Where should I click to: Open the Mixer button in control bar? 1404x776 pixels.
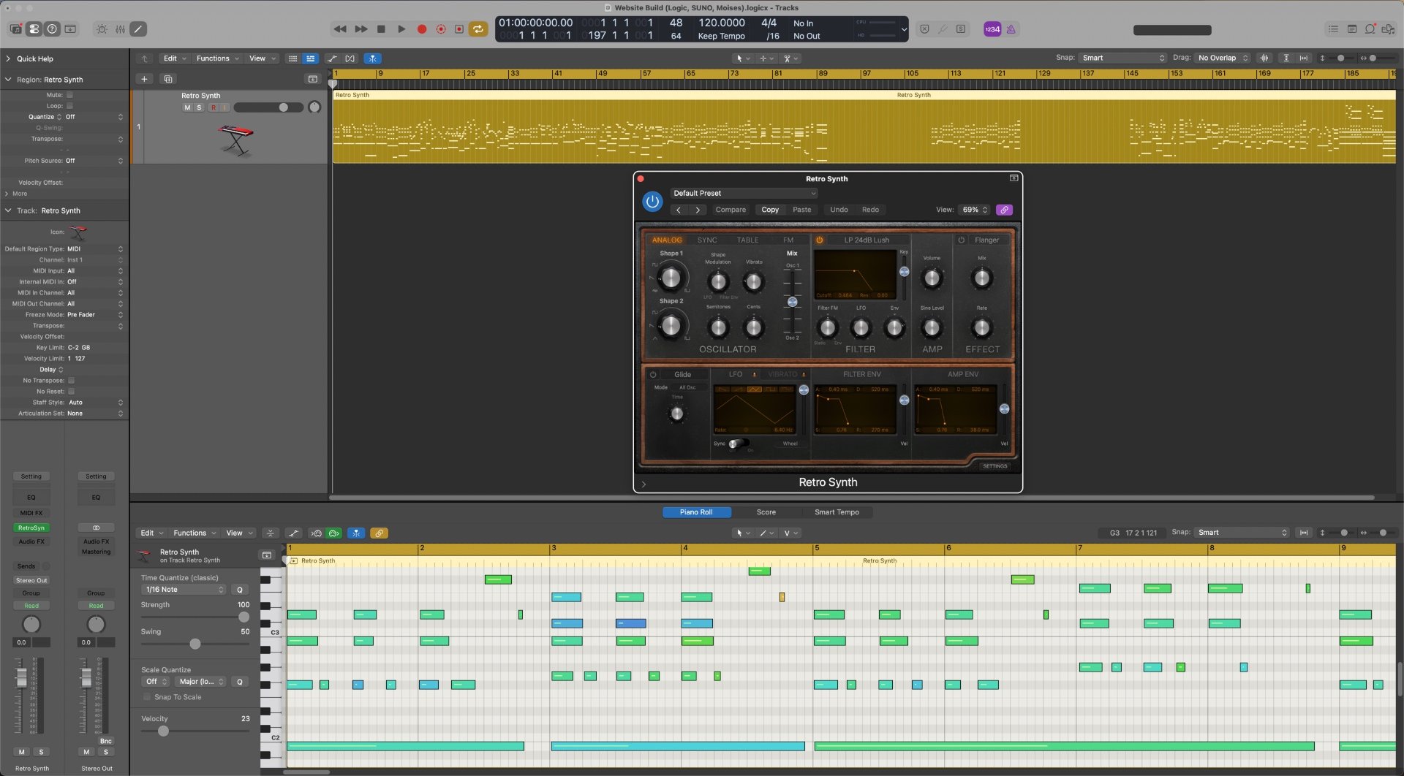120,29
